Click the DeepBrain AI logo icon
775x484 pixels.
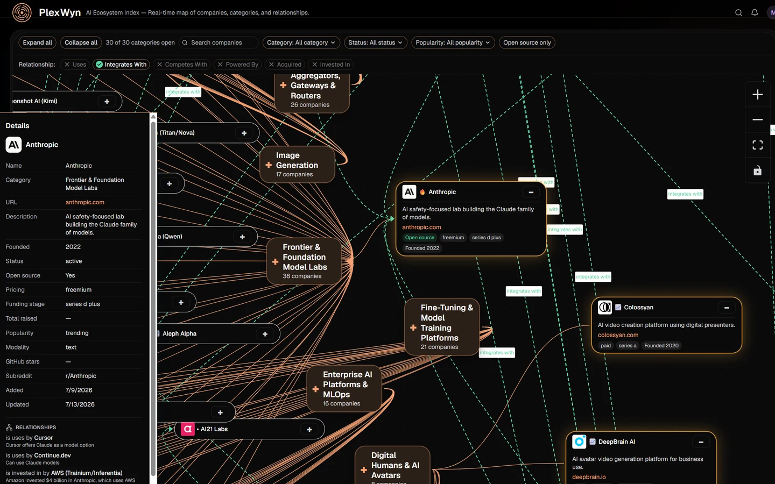point(579,442)
